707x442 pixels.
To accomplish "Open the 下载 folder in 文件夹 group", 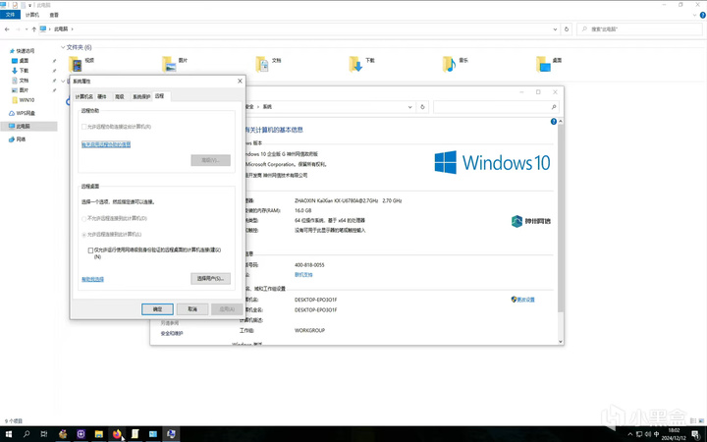I will (x=355, y=65).
